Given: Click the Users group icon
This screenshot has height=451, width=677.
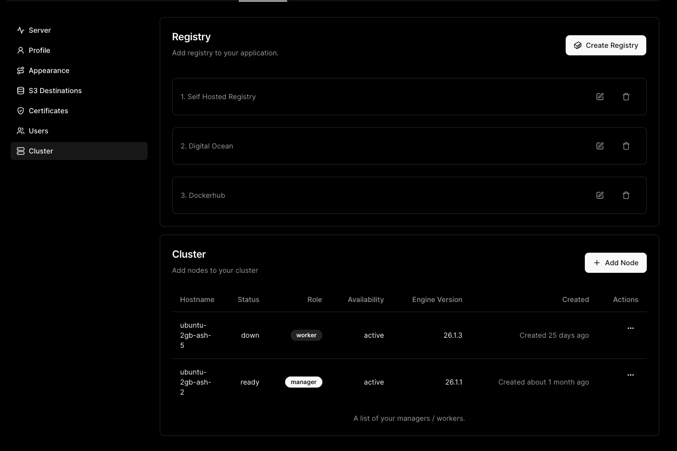Looking at the screenshot, I should [21, 131].
